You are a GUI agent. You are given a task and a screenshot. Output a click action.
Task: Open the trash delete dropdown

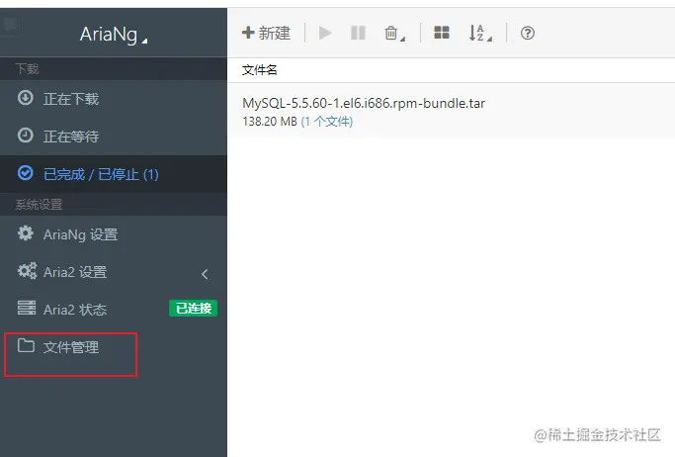coord(394,34)
